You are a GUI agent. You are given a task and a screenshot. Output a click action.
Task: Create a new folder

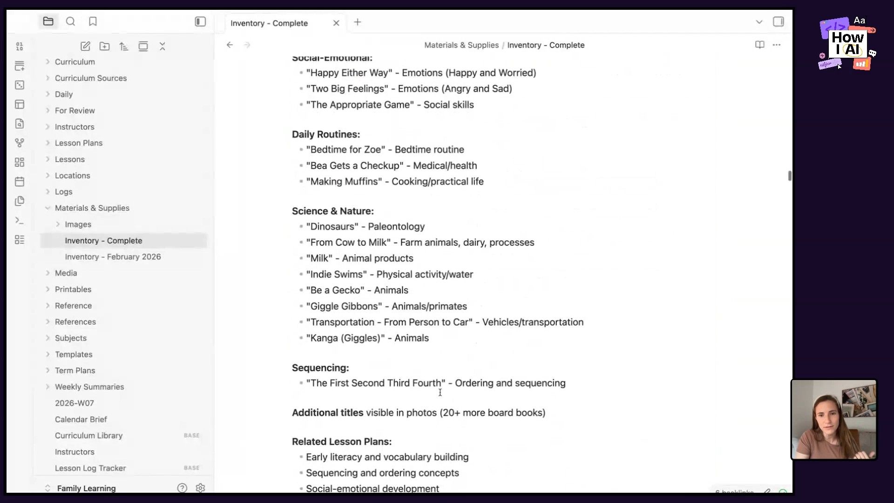pyautogui.click(x=105, y=47)
